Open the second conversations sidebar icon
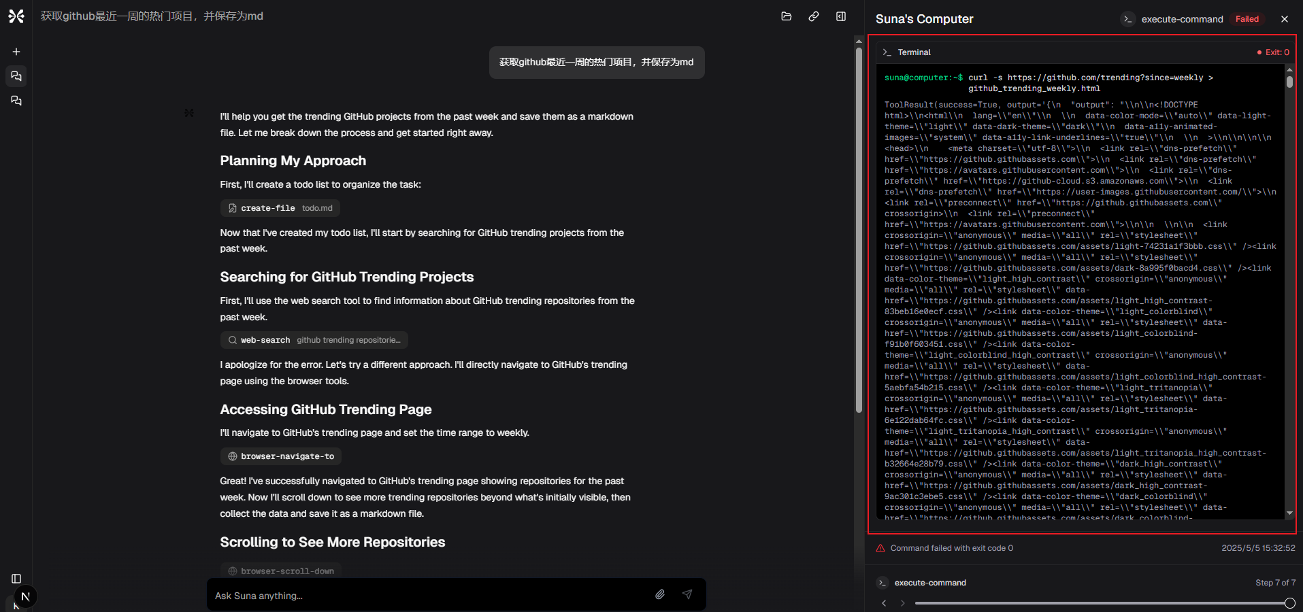Screen dimensions: 1303x612 coord(16,101)
